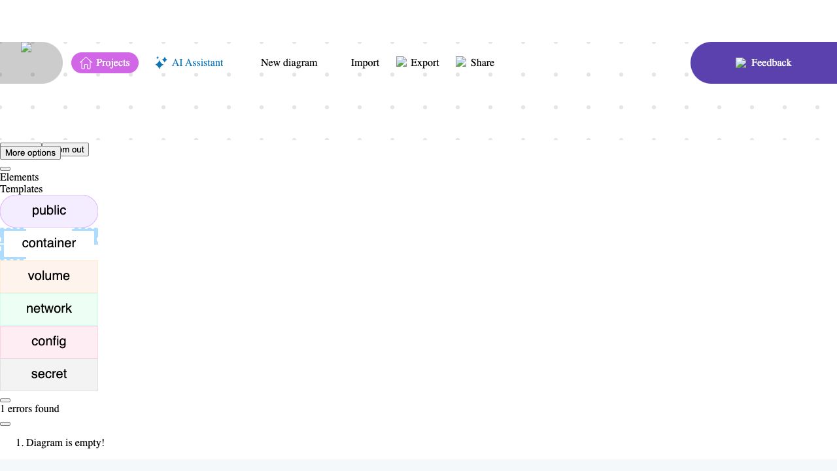Click the logo image at top left
The width and height of the screenshot is (837, 471).
click(x=26, y=48)
